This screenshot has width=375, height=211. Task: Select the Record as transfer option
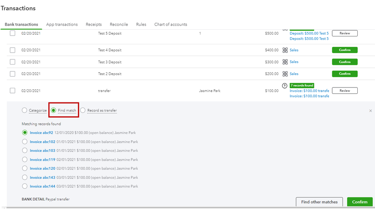[83, 110]
